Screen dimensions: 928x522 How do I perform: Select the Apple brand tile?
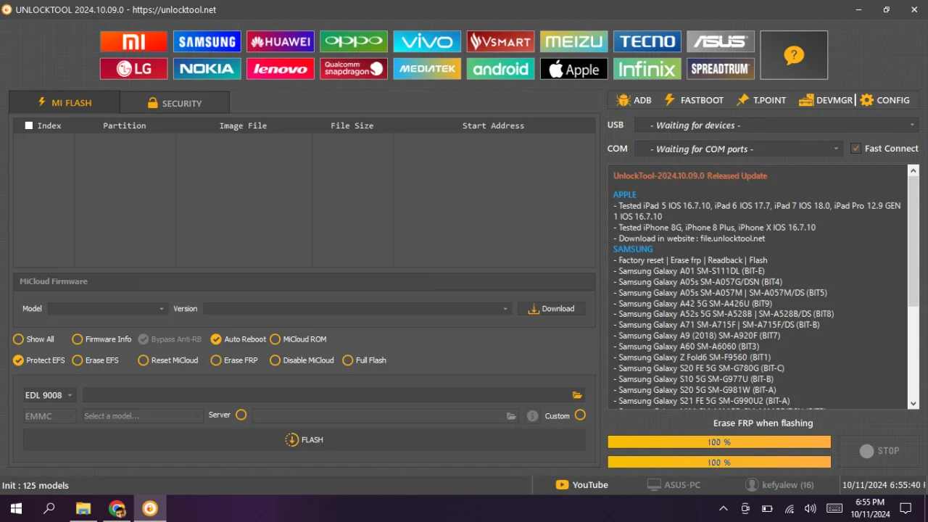pyautogui.click(x=573, y=69)
